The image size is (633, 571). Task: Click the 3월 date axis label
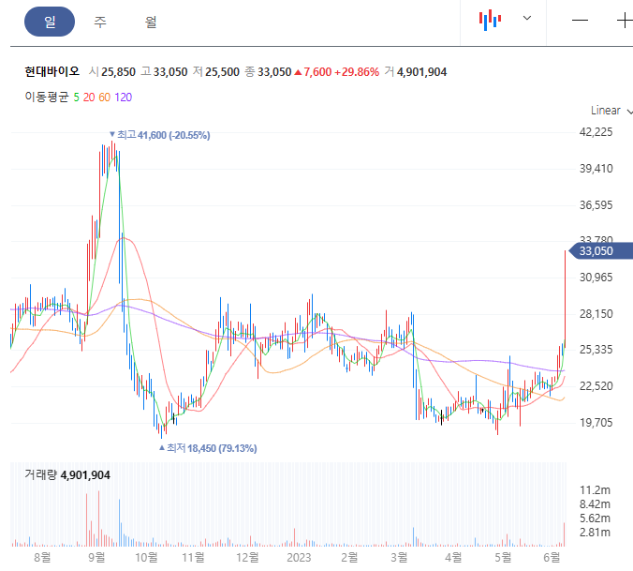coord(399,558)
